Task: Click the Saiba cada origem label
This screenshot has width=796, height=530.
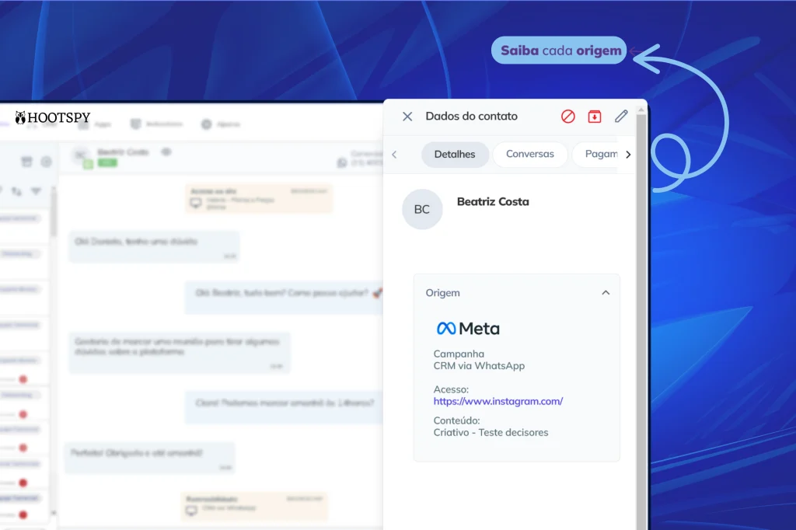Action: (560, 51)
